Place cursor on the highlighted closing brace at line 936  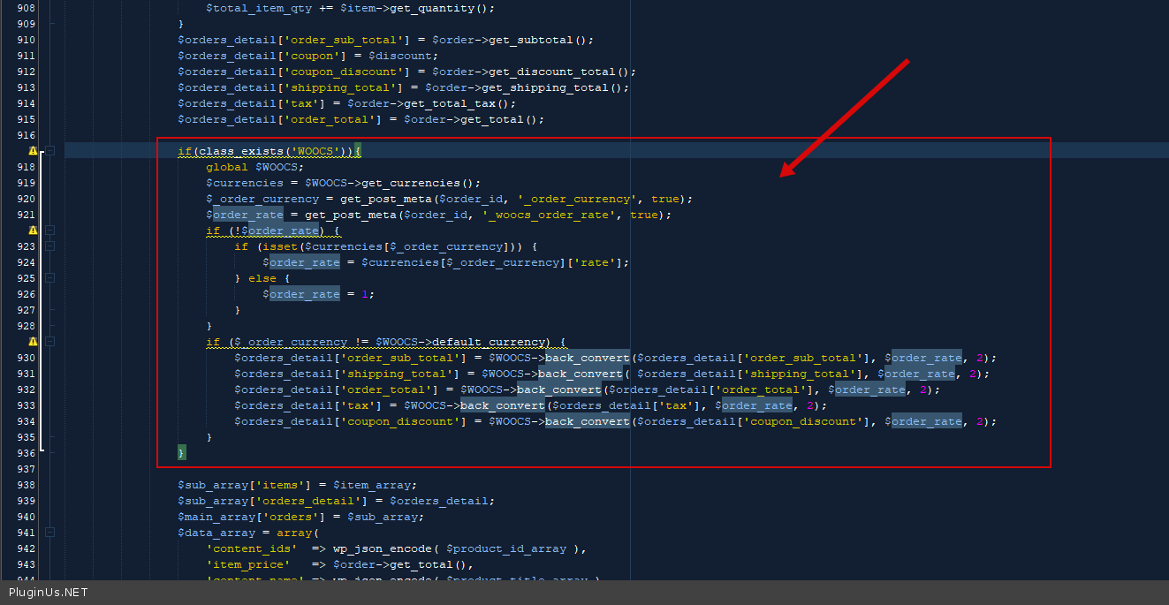(x=182, y=453)
